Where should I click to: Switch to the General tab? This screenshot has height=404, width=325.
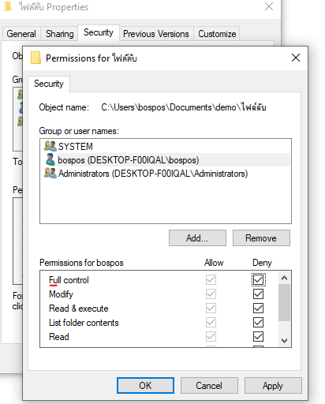click(x=21, y=34)
